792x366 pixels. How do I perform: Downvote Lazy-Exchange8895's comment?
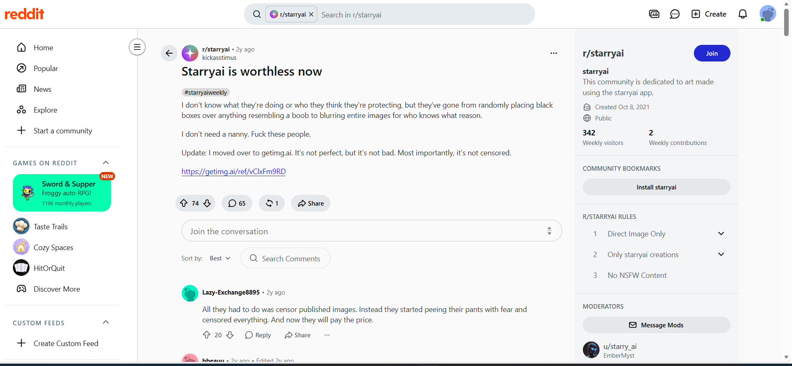pos(230,335)
